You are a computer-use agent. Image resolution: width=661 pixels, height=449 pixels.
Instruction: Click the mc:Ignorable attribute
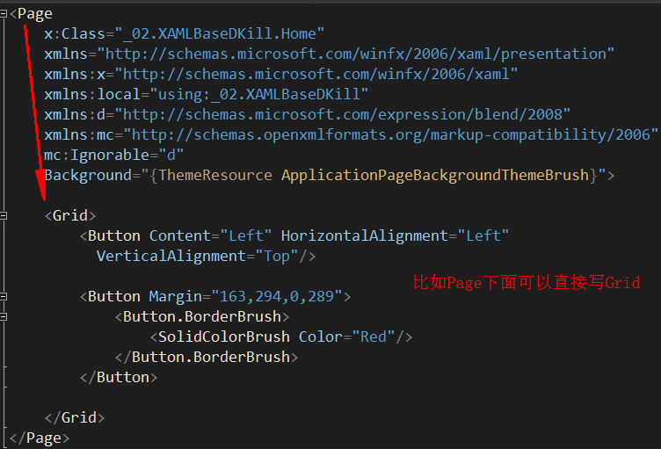pos(113,156)
